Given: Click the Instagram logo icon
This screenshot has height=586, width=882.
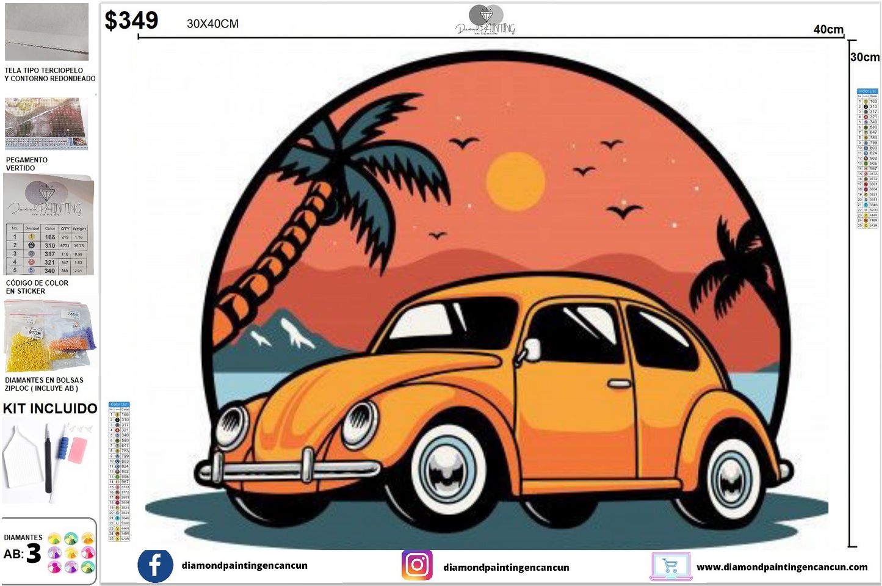Looking at the screenshot, I should 417,565.
